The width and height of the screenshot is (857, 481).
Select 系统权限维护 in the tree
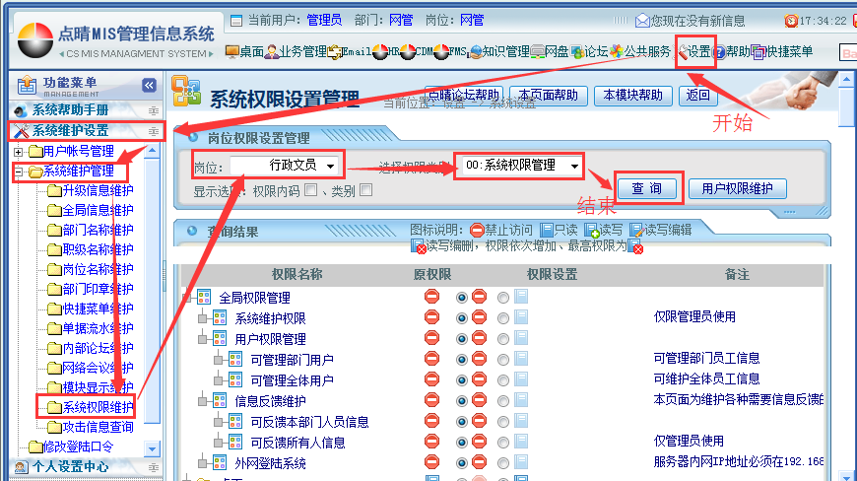pos(98,407)
